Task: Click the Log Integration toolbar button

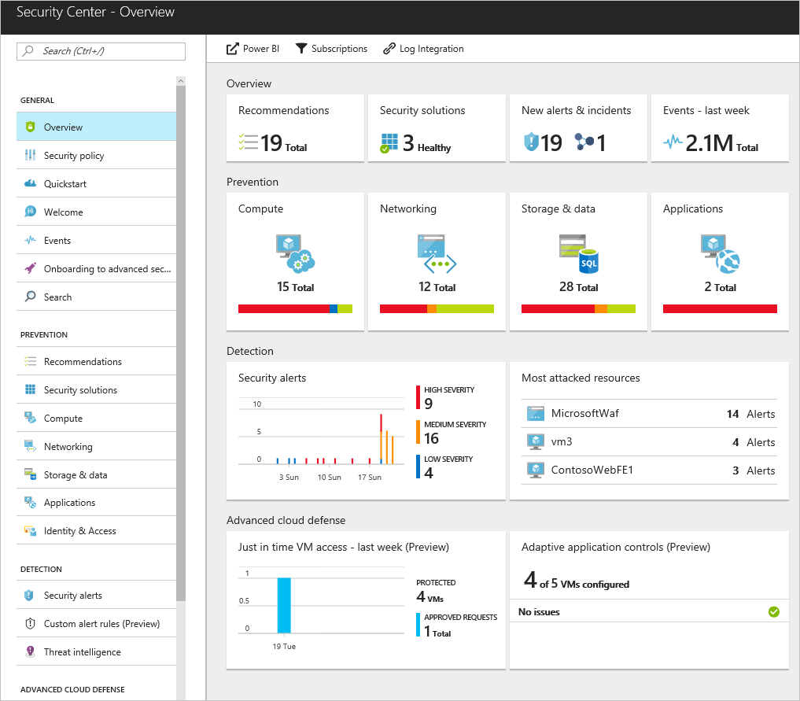Action: [423, 49]
